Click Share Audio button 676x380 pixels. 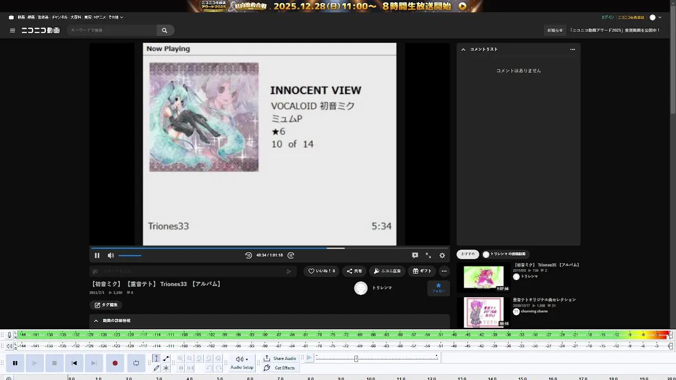280,358
